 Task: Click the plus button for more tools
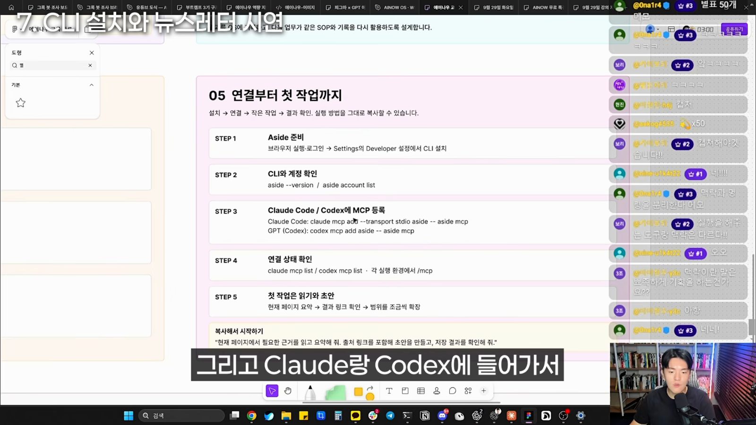(483, 391)
